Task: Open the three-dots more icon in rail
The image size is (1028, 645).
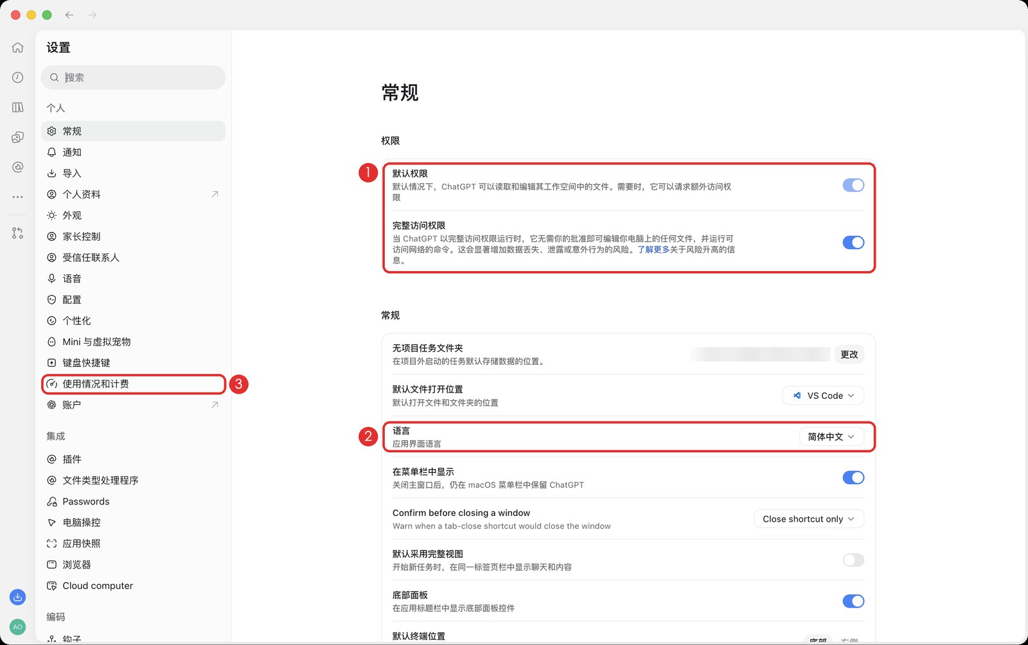Action: point(18,197)
